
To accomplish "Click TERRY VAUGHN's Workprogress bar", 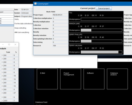I will [x=101, y=52].
